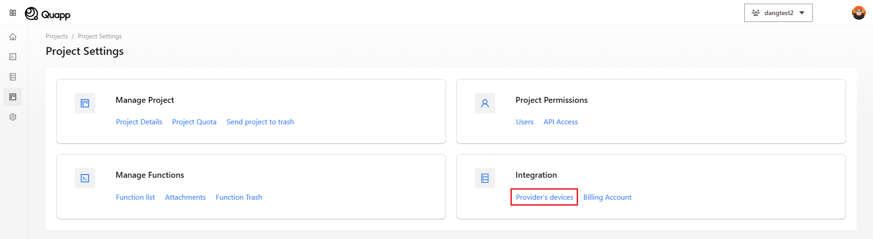Open the Functions terminal sidebar icon
Screen dimensions: 873x239
(13, 57)
